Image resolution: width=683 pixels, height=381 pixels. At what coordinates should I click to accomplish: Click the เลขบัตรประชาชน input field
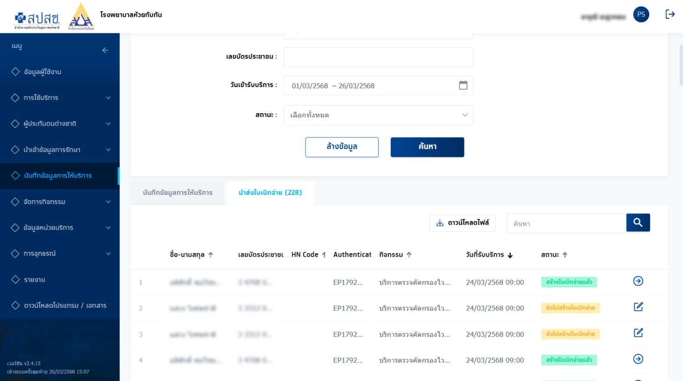pos(378,57)
